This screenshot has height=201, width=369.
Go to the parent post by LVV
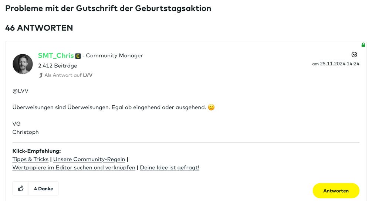coord(88,75)
